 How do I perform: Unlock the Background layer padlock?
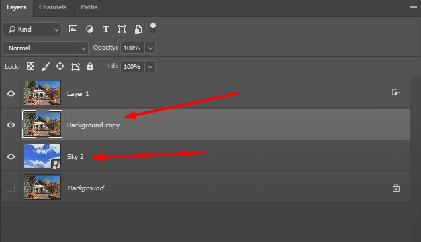[x=396, y=188]
